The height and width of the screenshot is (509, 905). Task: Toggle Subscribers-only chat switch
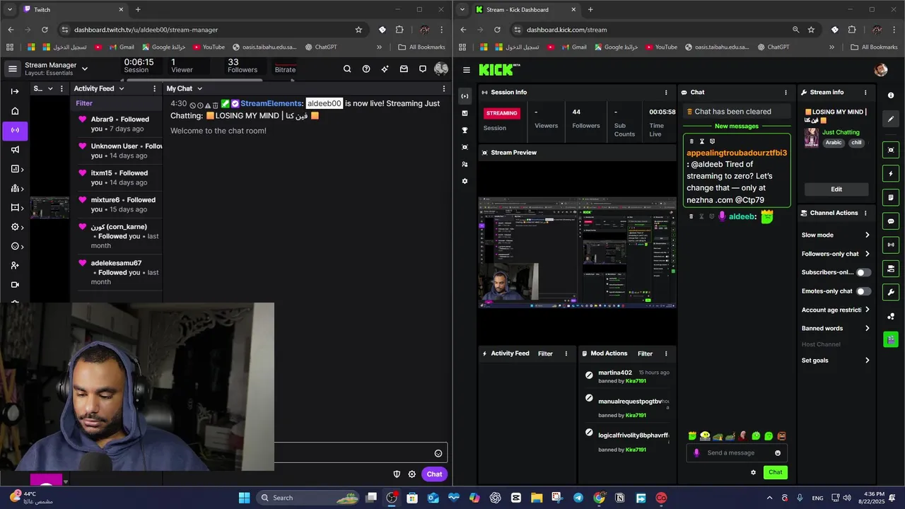pyautogui.click(x=863, y=272)
